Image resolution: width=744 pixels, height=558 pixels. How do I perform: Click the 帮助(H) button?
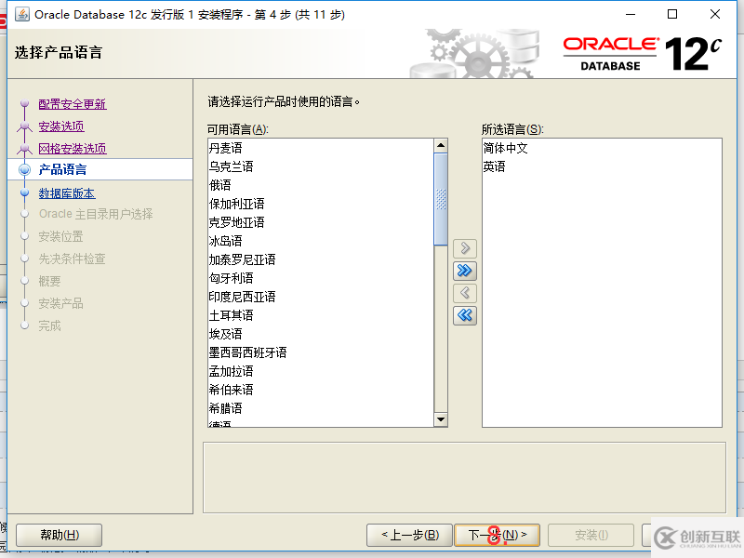(60, 536)
